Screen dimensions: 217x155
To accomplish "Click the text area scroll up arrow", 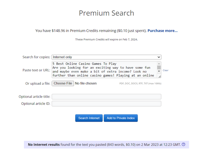I will (159, 64).
